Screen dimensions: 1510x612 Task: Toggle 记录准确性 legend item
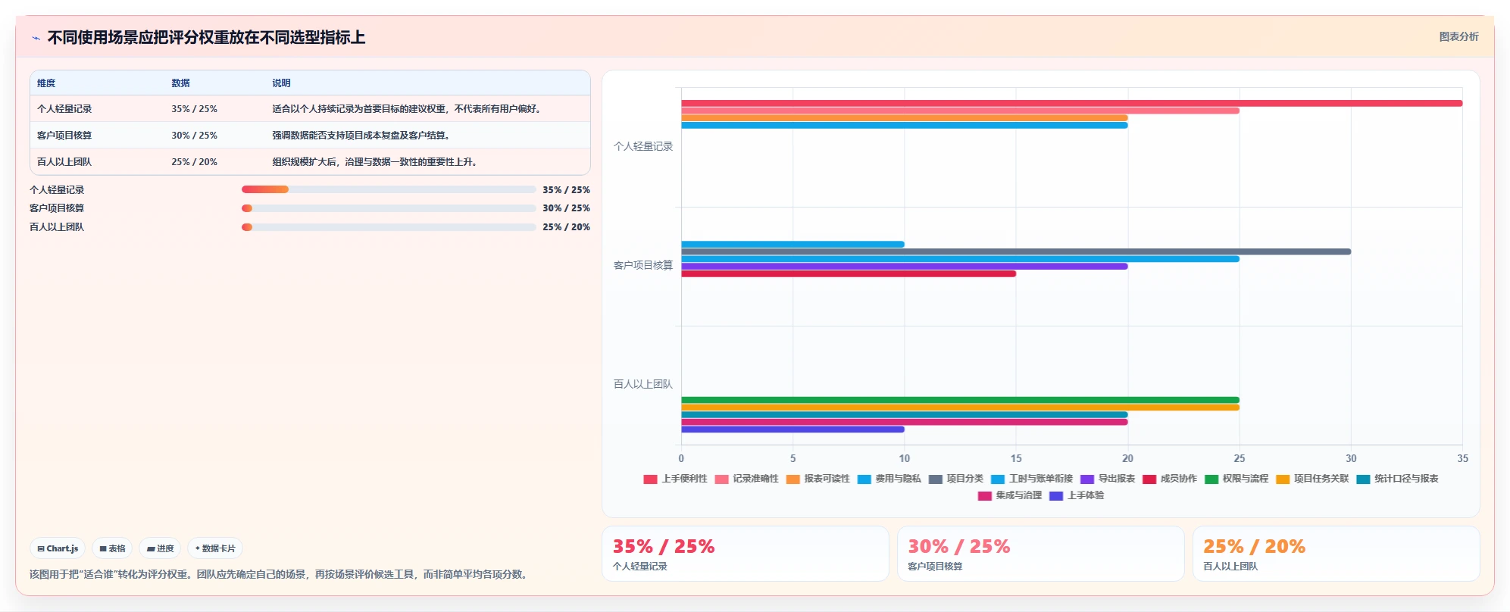click(x=746, y=479)
